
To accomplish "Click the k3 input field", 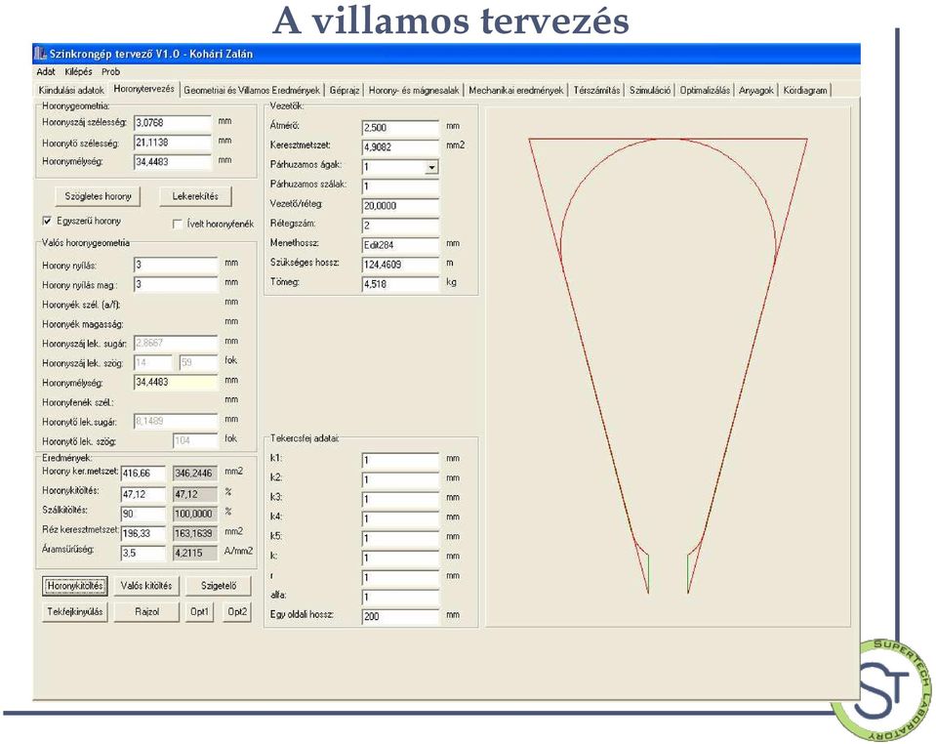I will pyautogui.click(x=400, y=499).
